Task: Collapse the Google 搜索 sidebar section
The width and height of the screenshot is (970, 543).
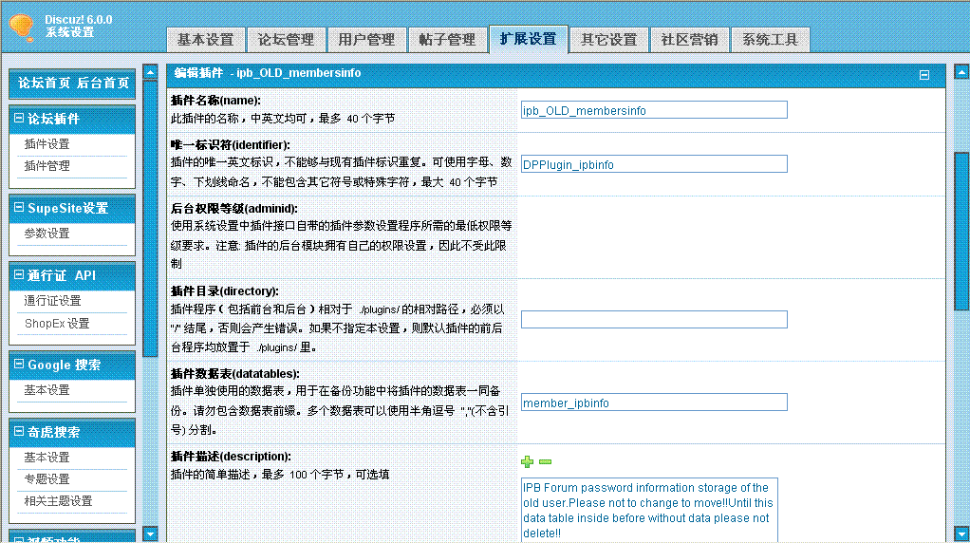Action: (x=19, y=365)
